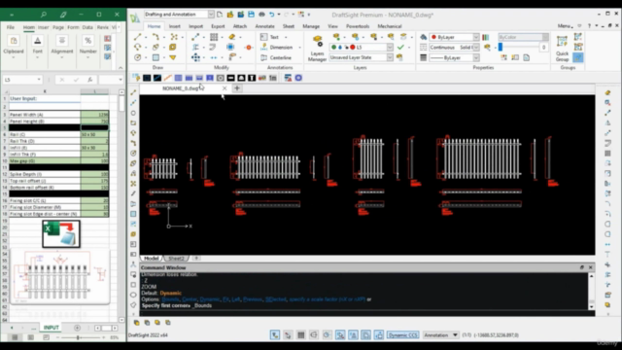
Task: Click the New document icon
Action: (x=220, y=15)
